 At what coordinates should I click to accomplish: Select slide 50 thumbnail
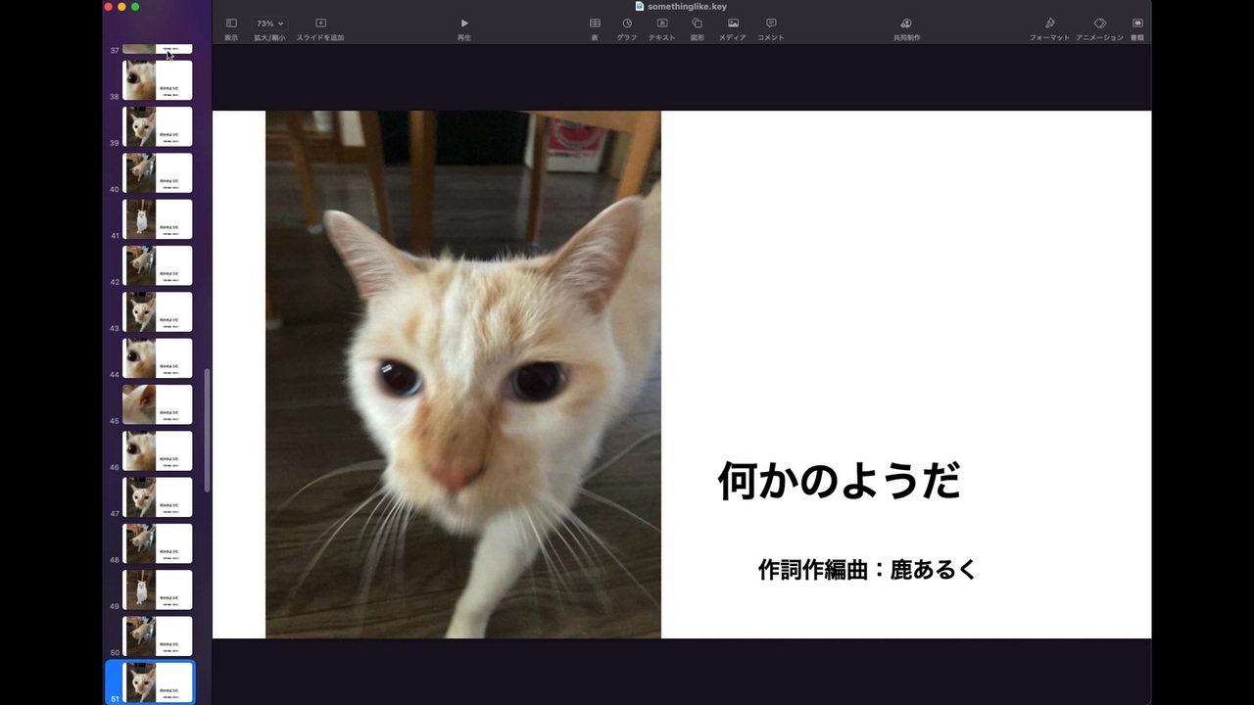pyautogui.click(x=157, y=636)
